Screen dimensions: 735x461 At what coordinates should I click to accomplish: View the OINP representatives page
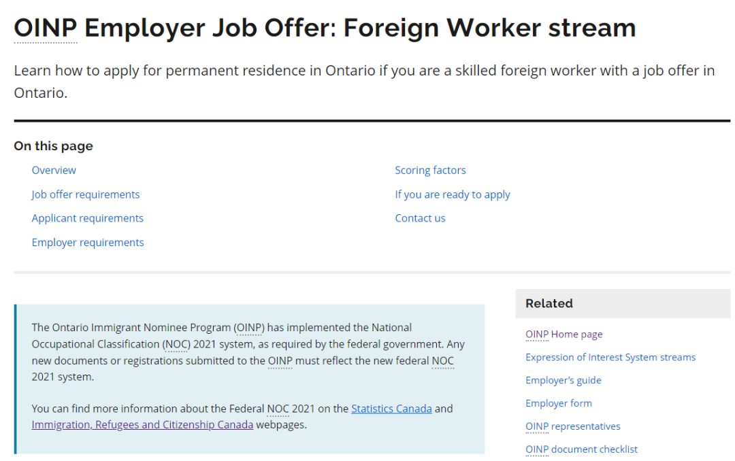[x=573, y=426]
